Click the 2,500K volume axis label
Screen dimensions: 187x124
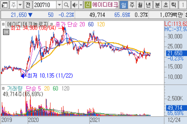[x=175, y=99]
